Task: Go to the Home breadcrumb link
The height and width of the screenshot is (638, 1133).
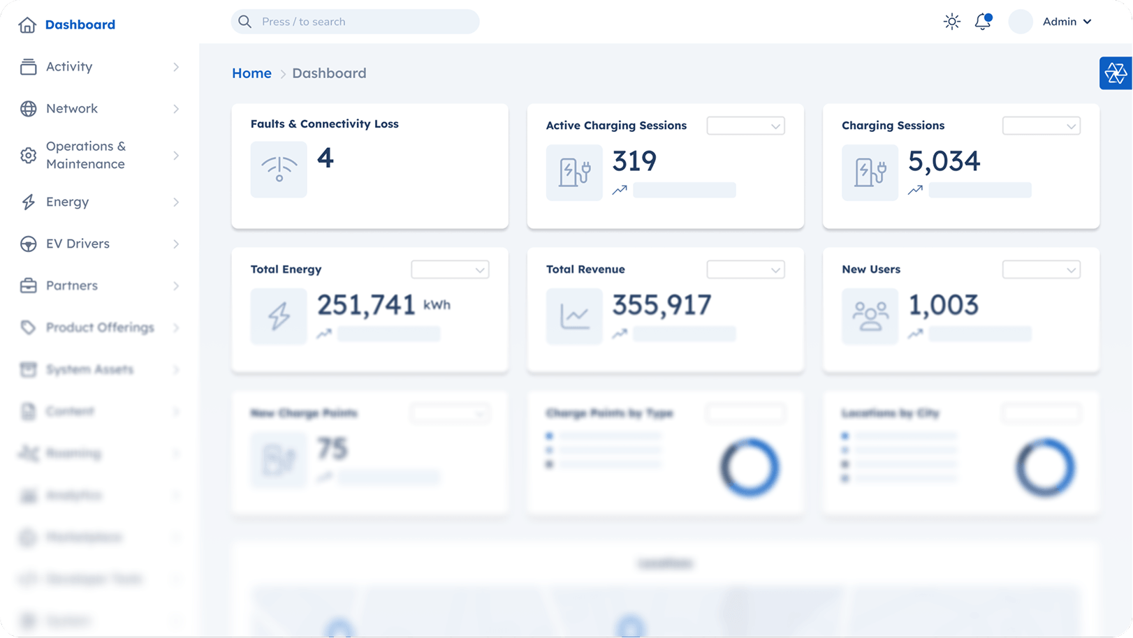Action: [x=251, y=73]
